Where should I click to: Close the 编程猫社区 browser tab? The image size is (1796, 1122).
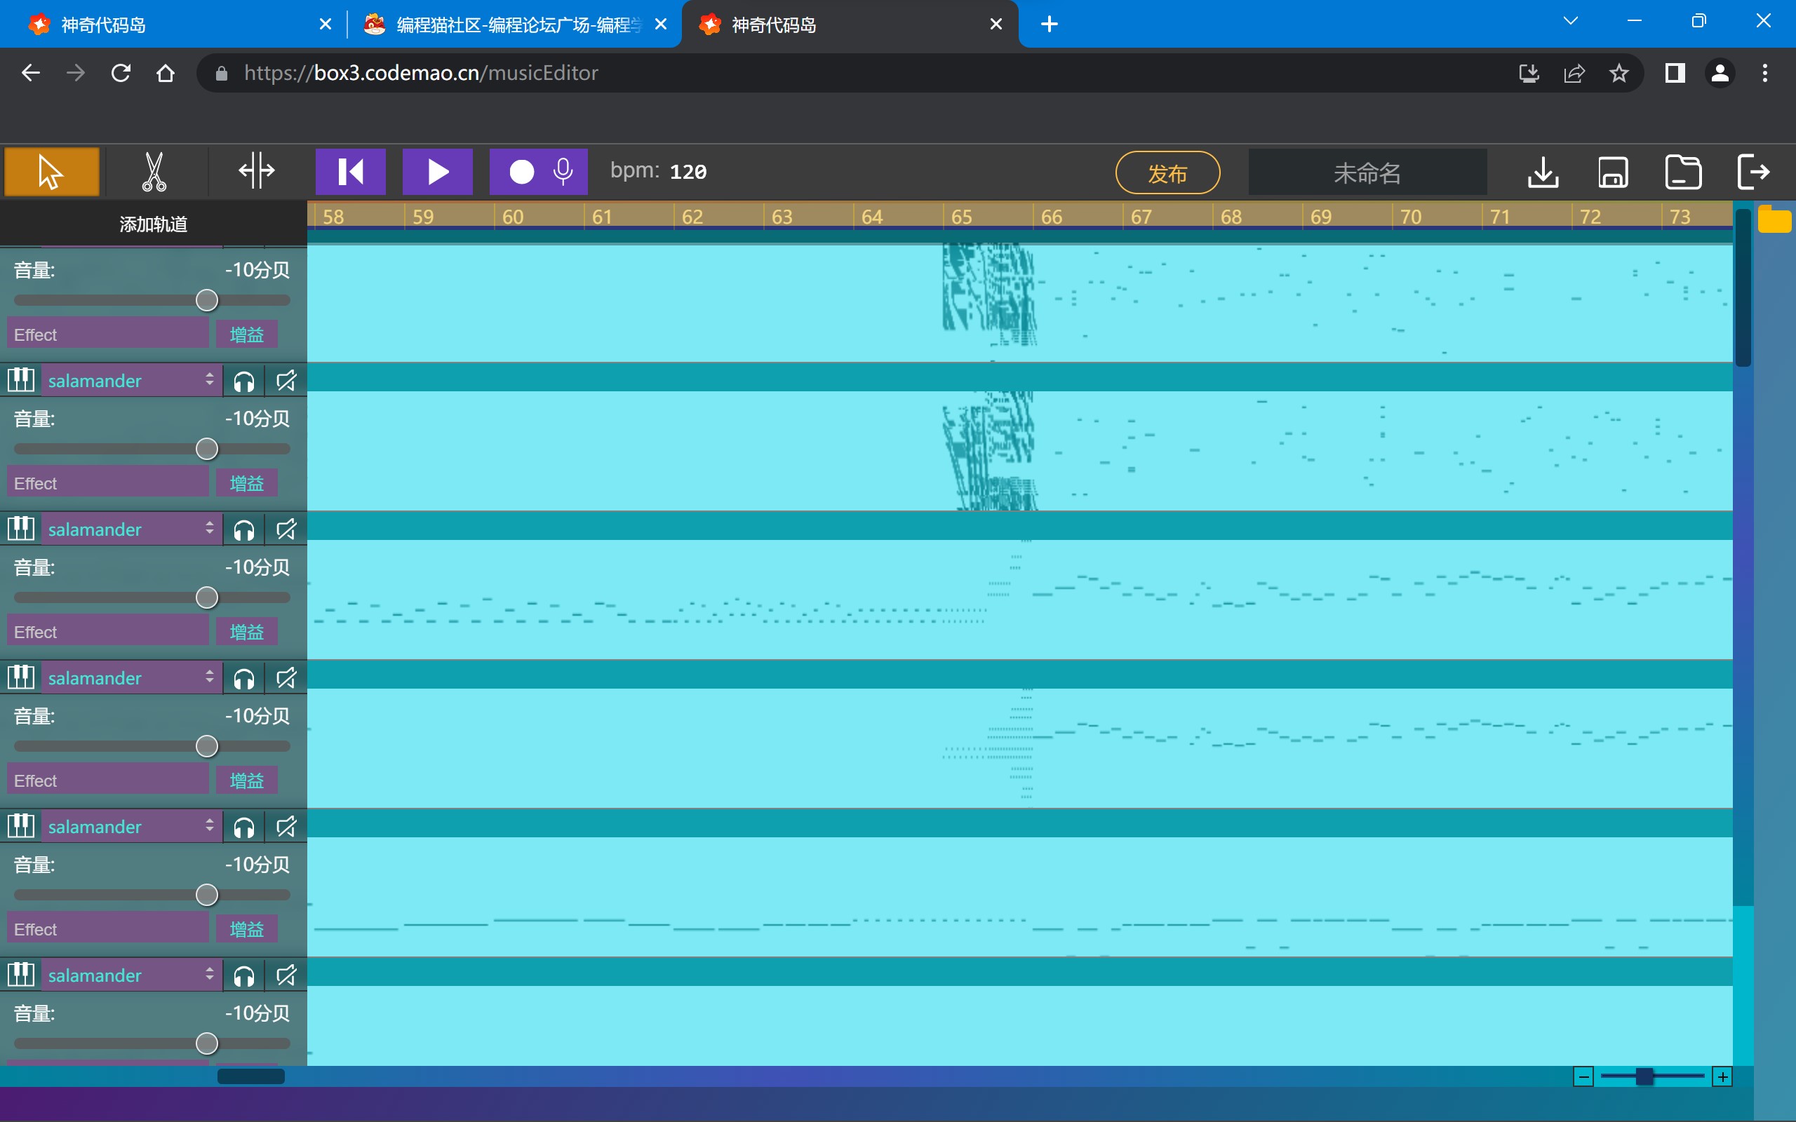click(x=660, y=25)
